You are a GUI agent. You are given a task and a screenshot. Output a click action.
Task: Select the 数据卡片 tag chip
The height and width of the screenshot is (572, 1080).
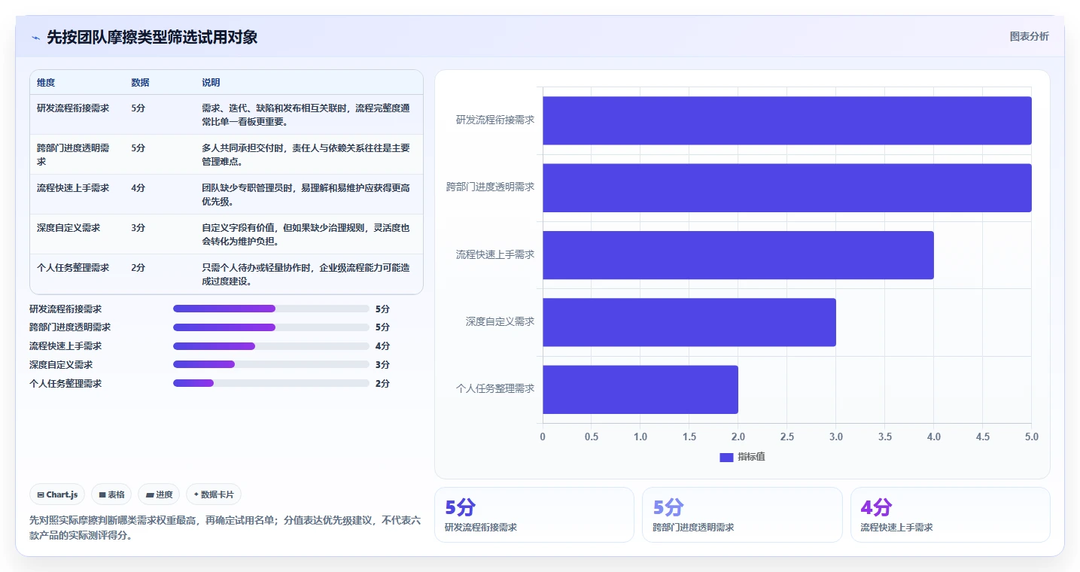tap(214, 494)
